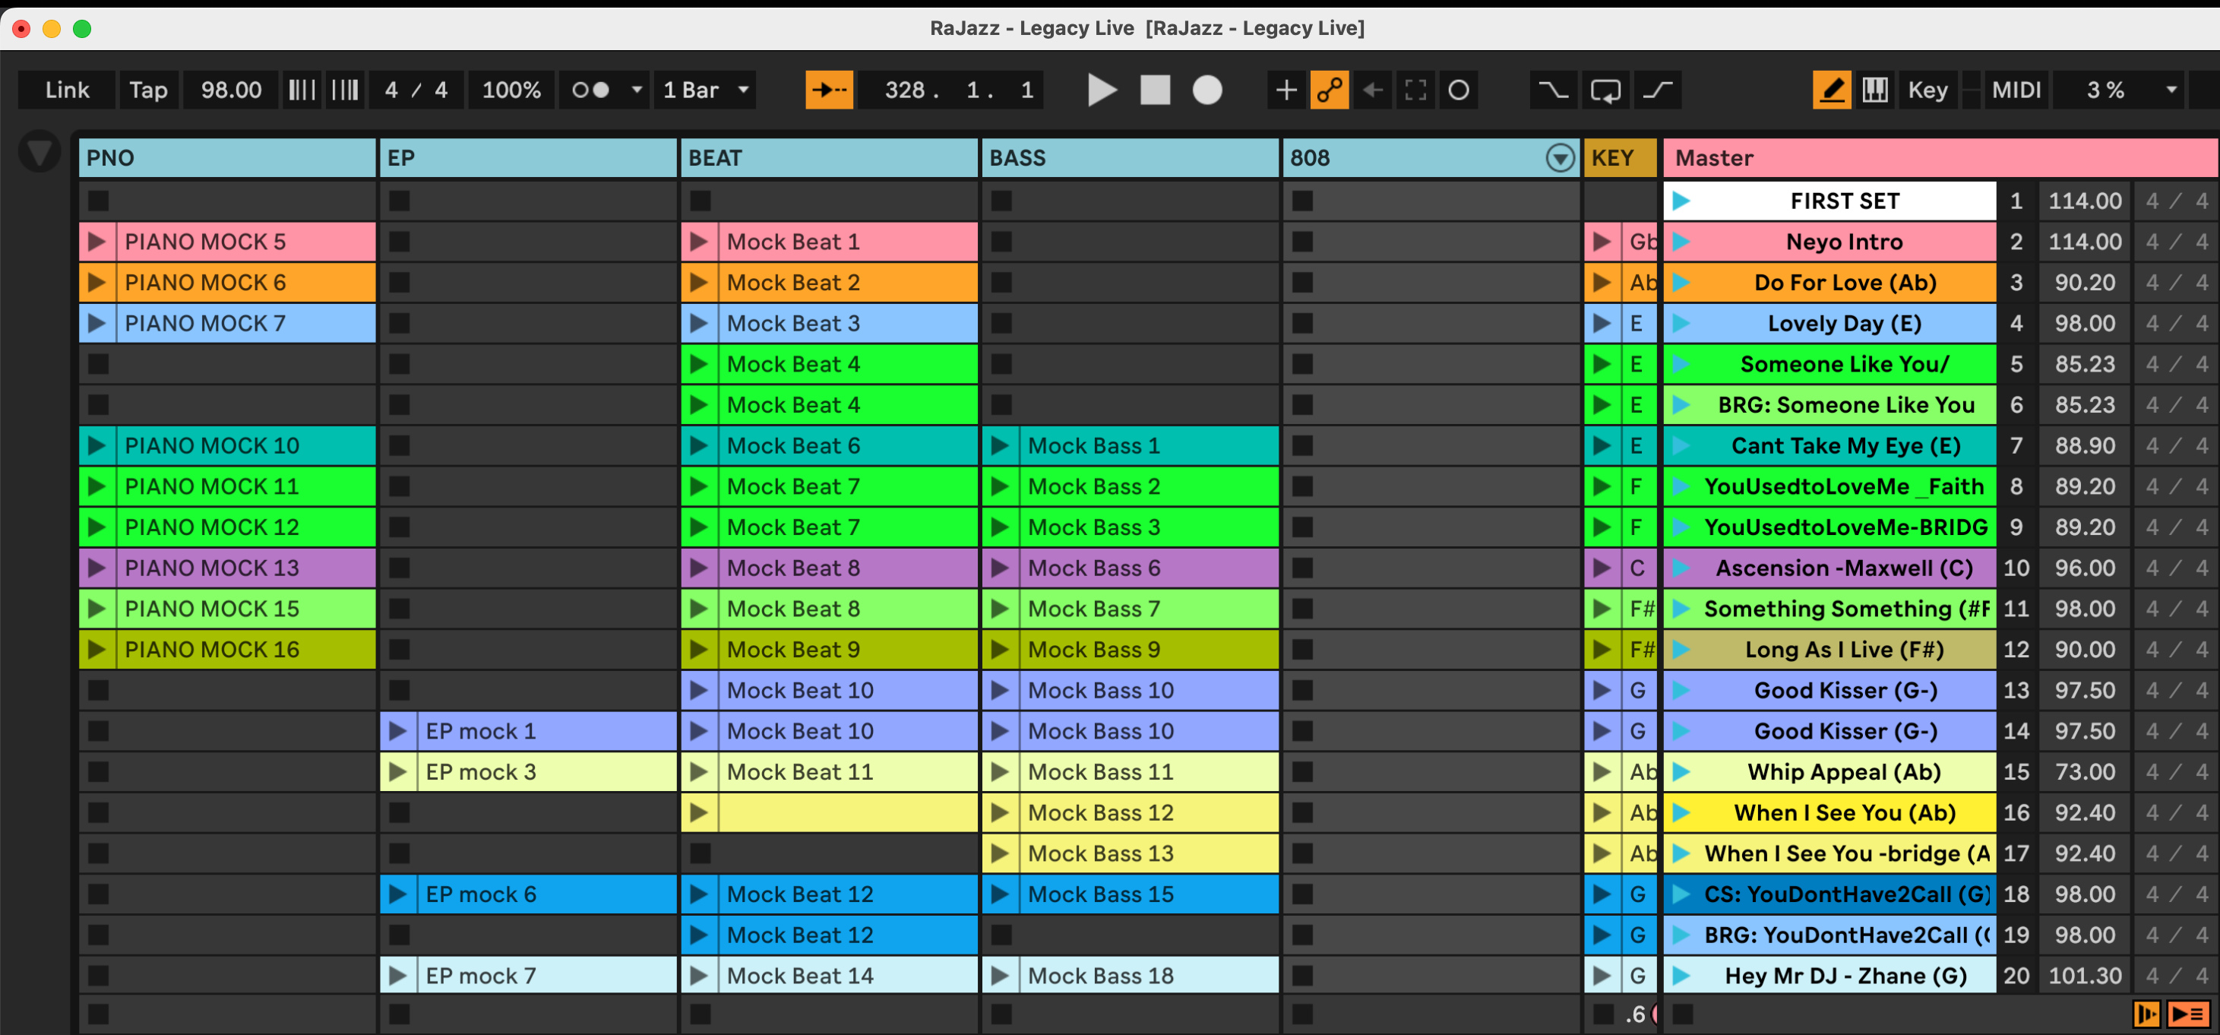Click PNO clip stop button in first row
The image size is (2220, 1035).
98,201
